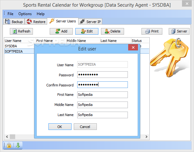The image size is (194, 152).
Task: Sort by Last Name column header
Action: click(x=116, y=41)
